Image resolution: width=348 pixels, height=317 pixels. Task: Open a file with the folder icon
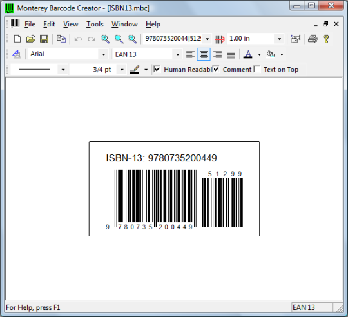31,39
